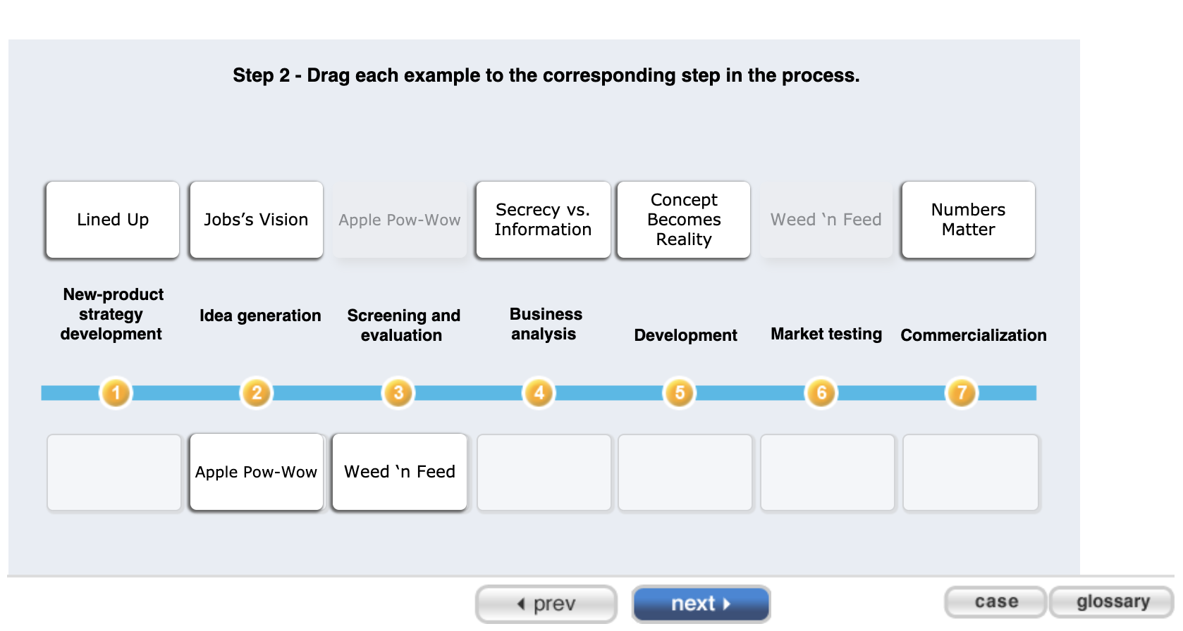Select the 'Secrecy vs. Information' card

(x=543, y=219)
